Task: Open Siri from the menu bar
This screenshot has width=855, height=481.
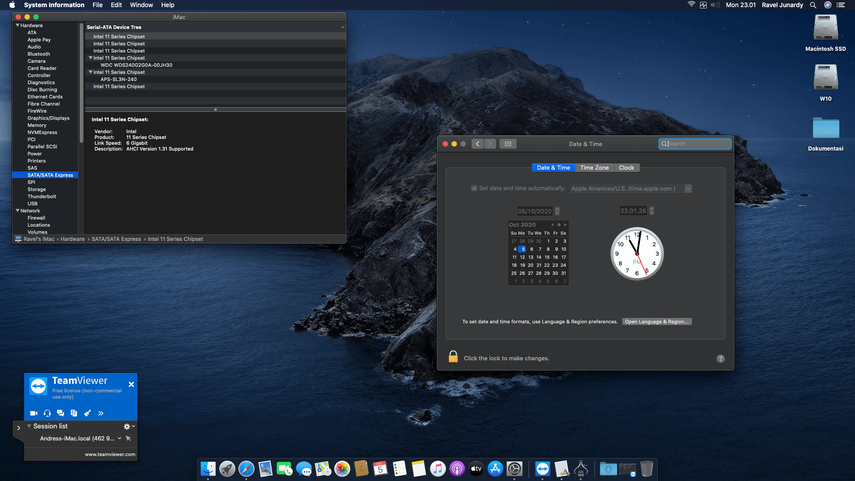Action: (x=827, y=5)
